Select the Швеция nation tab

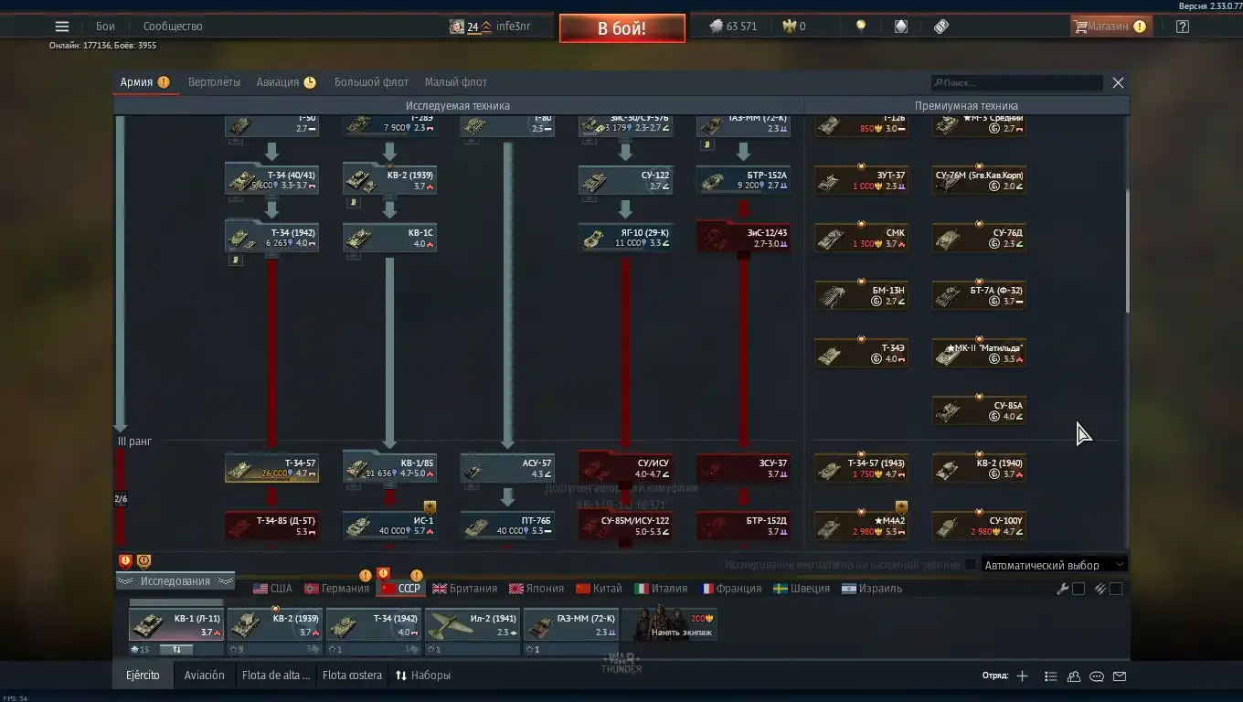point(802,589)
